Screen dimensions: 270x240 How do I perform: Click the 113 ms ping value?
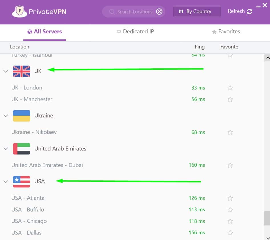[197, 210]
